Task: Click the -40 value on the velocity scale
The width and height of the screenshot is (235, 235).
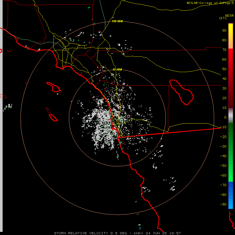Action: [x=223, y=156]
